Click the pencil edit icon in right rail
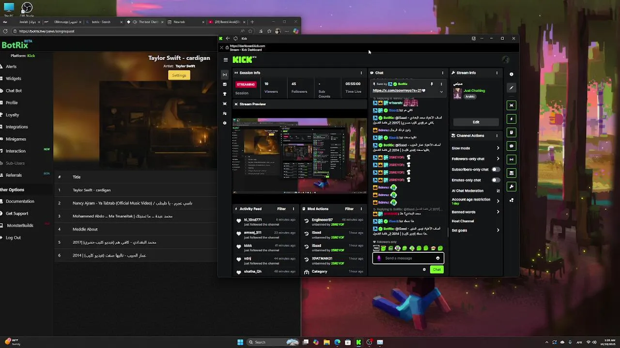This screenshot has height=348, width=620. coord(511,88)
